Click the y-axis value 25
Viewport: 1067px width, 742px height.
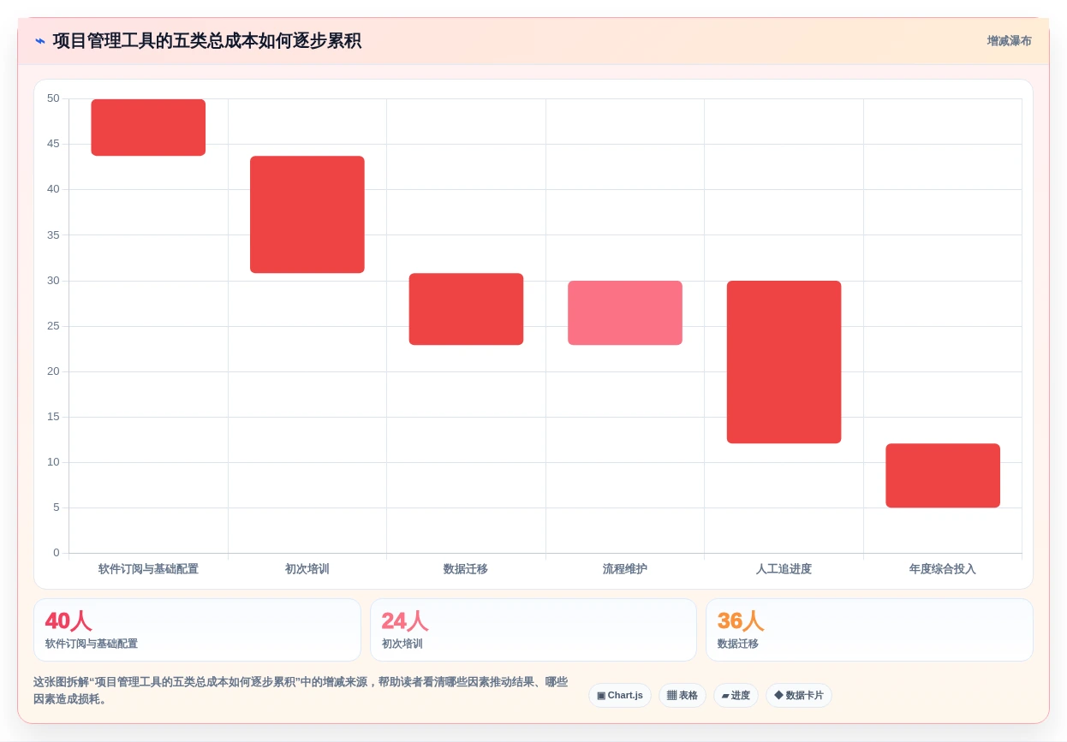click(54, 326)
